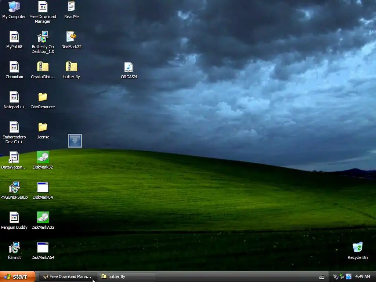Viewport: 376px width, 282px height.
Task: Click the "ORGASM" file name label
Action: pos(129,77)
